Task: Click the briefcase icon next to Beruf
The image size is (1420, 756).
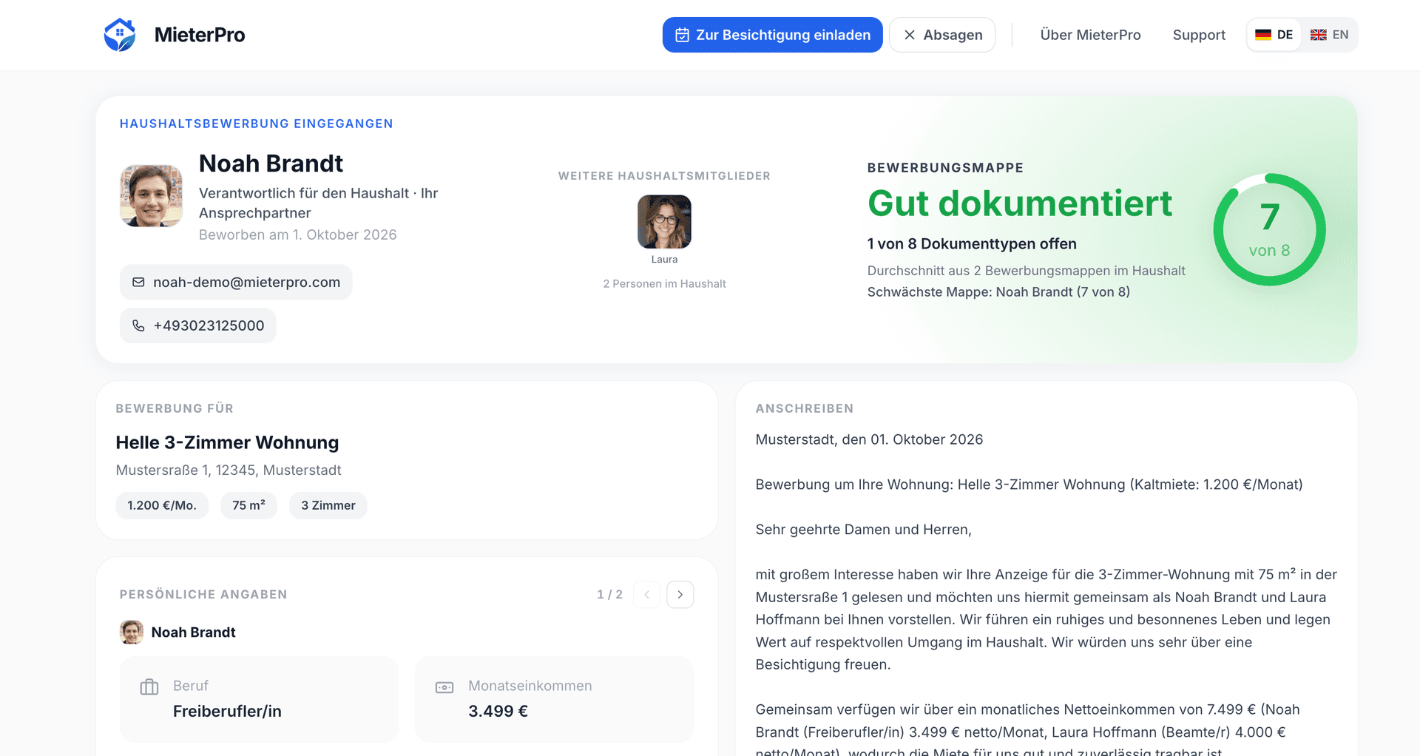Action: (x=149, y=687)
